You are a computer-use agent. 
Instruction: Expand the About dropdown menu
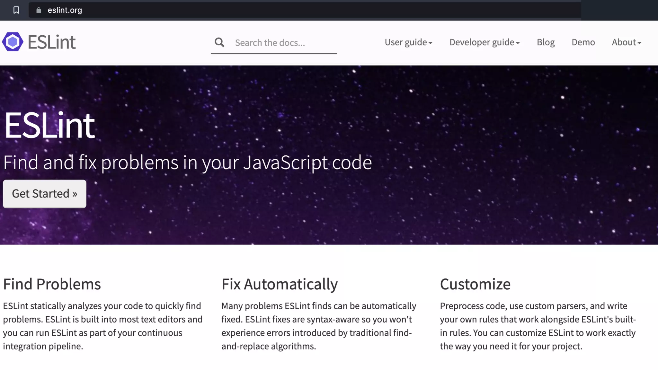(626, 42)
